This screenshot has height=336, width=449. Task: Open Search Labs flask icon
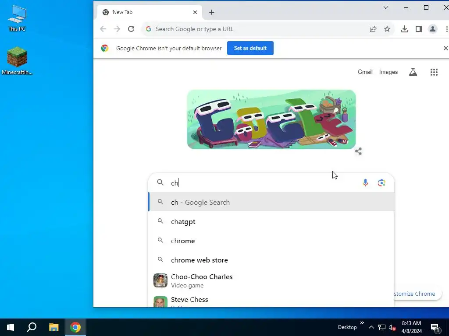[x=413, y=72]
